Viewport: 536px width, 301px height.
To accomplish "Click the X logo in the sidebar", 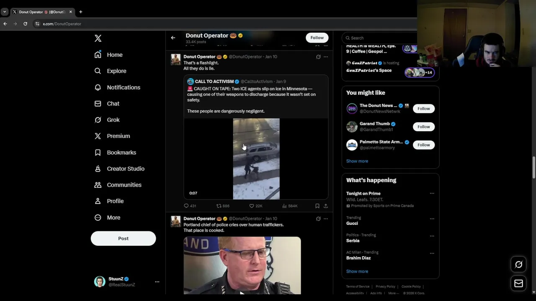I will pos(98,38).
